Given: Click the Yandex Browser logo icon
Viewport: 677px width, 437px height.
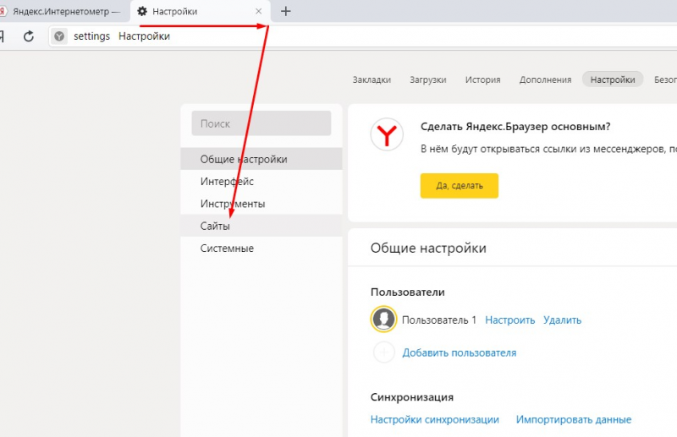Looking at the screenshot, I should tap(387, 134).
